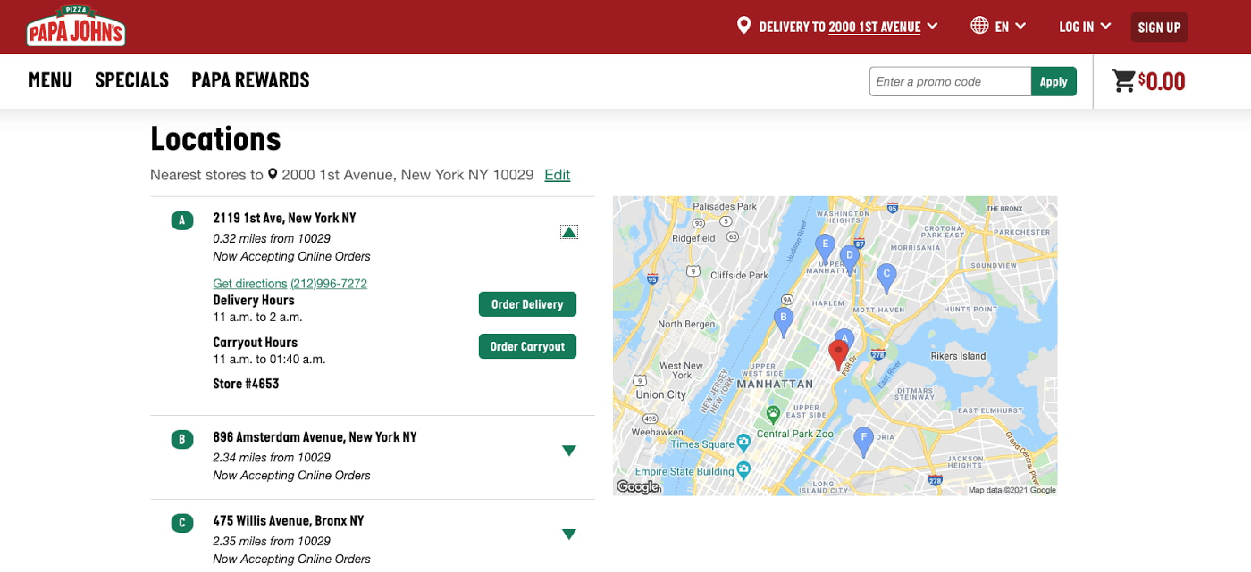
Task: Open the shopping cart icon
Action: click(1123, 81)
